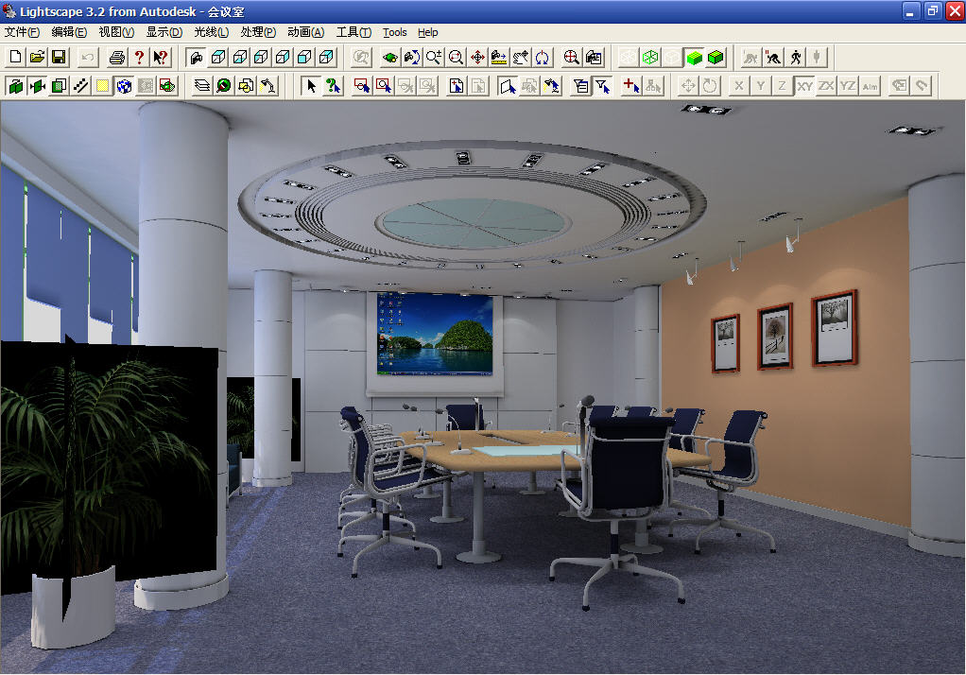Open the 光线(L) menu
Viewport: 966px width, 675px height.
tap(211, 32)
